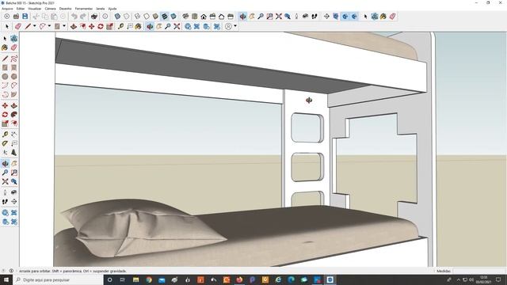Viewport: 507px width, 285px height.
Task: Expand the Line tool dropdown arrow
Action: (34, 26)
